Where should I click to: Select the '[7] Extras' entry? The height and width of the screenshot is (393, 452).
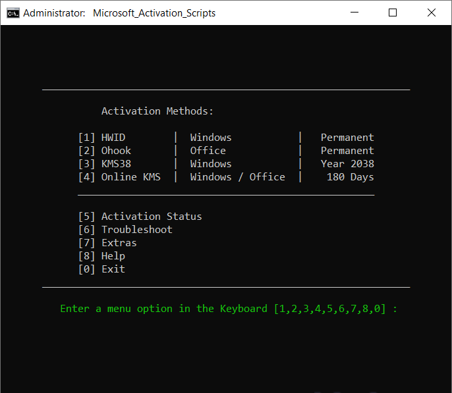point(107,243)
